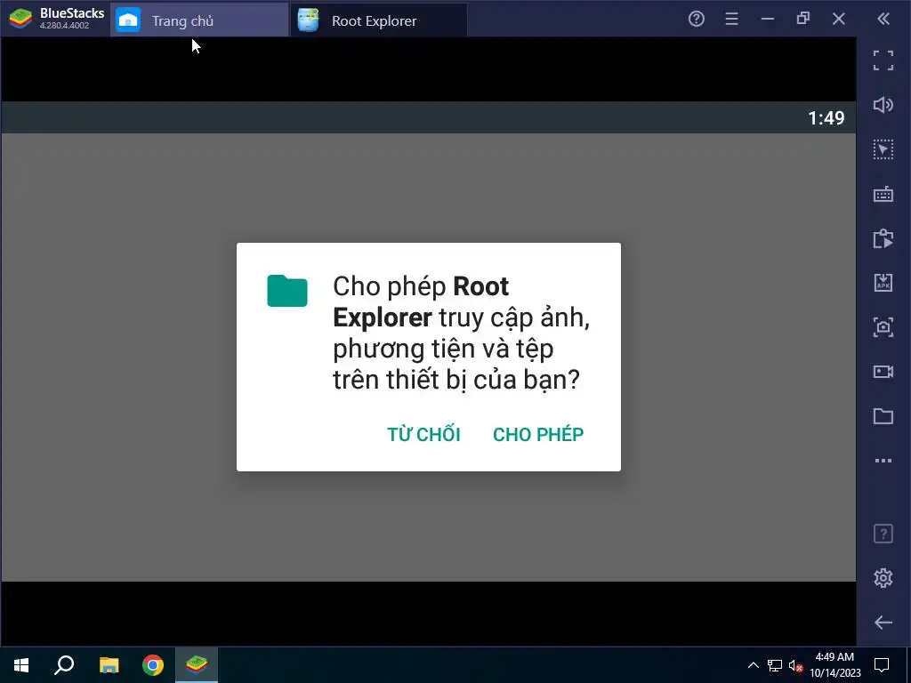Open BlueStacks settings gear
The width and height of the screenshot is (911, 683).
[x=883, y=578]
